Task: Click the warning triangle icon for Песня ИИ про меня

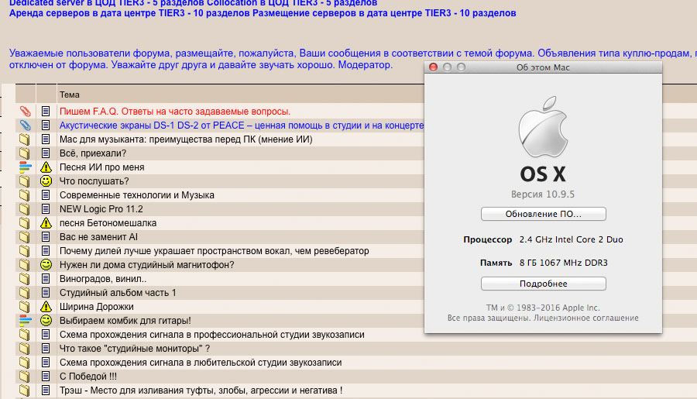Action: [46, 167]
